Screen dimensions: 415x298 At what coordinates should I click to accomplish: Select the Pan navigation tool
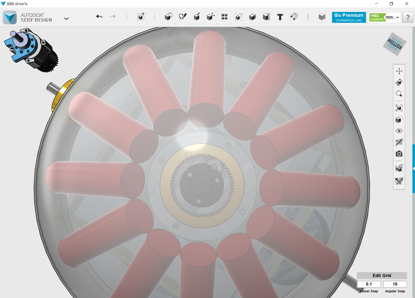(x=399, y=71)
